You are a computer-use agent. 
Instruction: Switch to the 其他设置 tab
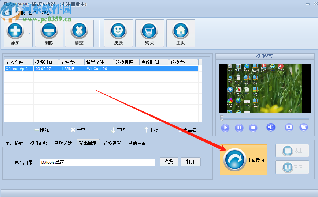pyautogui.click(x=137, y=143)
